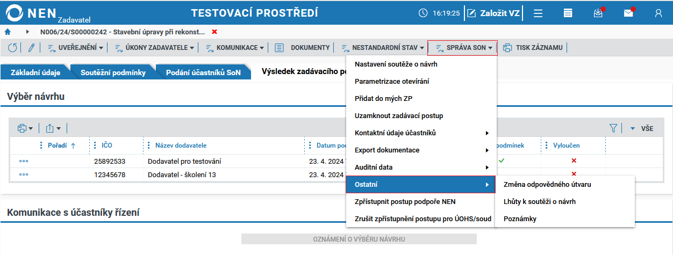Screen dimensions: 673x255
Task: Open the table print icon dropdown
Action: 25,128
